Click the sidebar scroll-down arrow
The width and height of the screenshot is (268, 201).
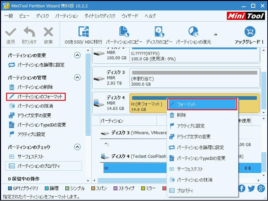(x=88, y=180)
